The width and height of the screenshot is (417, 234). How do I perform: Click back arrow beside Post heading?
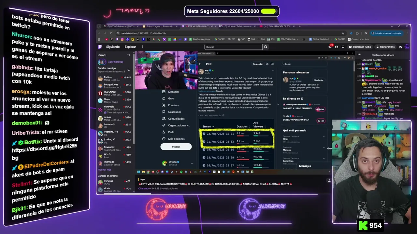(x=200, y=64)
